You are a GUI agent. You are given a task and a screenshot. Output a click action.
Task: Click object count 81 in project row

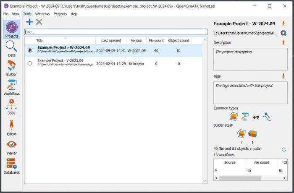[x=178, y=51]
